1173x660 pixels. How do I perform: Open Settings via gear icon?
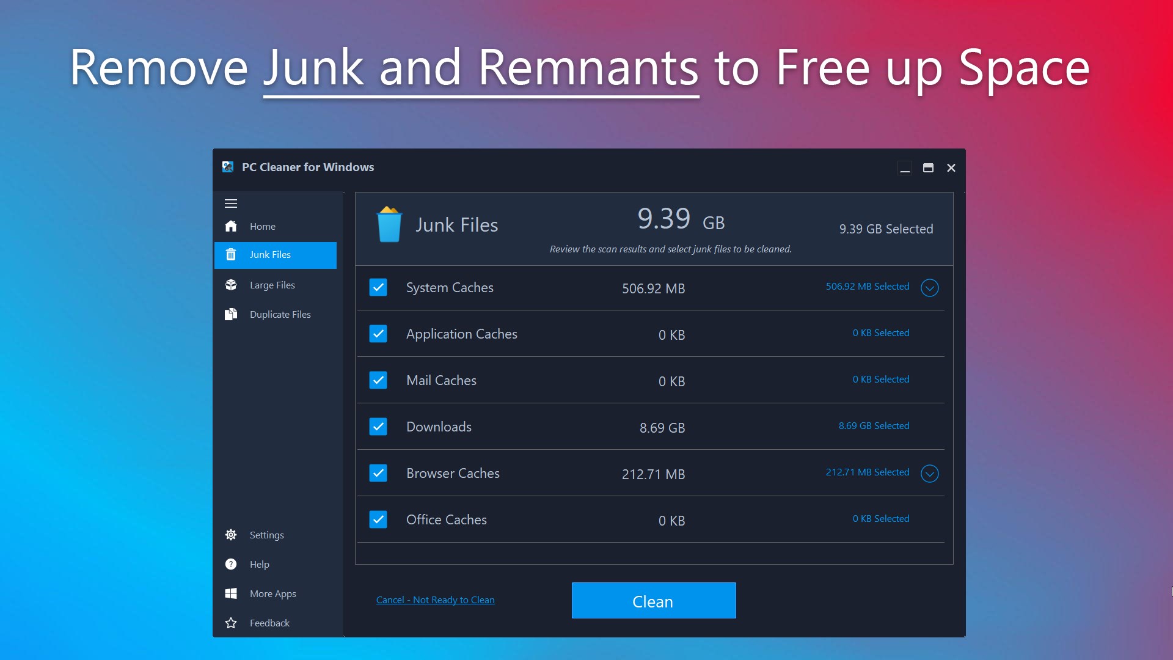[x=231, y=535]
